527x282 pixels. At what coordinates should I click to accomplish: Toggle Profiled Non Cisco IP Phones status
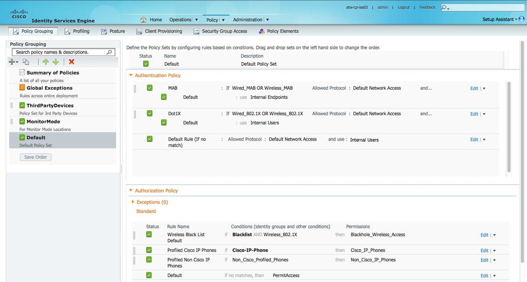[x=149, y=259]
